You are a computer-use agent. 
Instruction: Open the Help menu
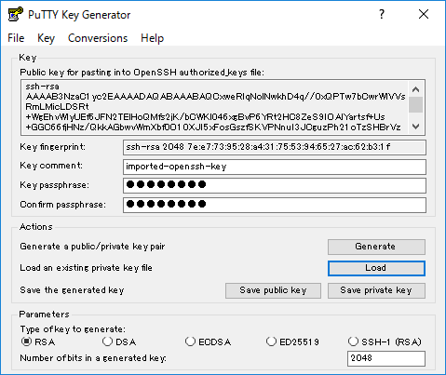[x=152, y=38]
